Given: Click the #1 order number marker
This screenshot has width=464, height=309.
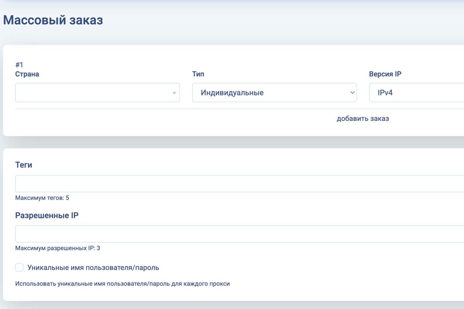Looking at the screenshot, I should [19, 65].
